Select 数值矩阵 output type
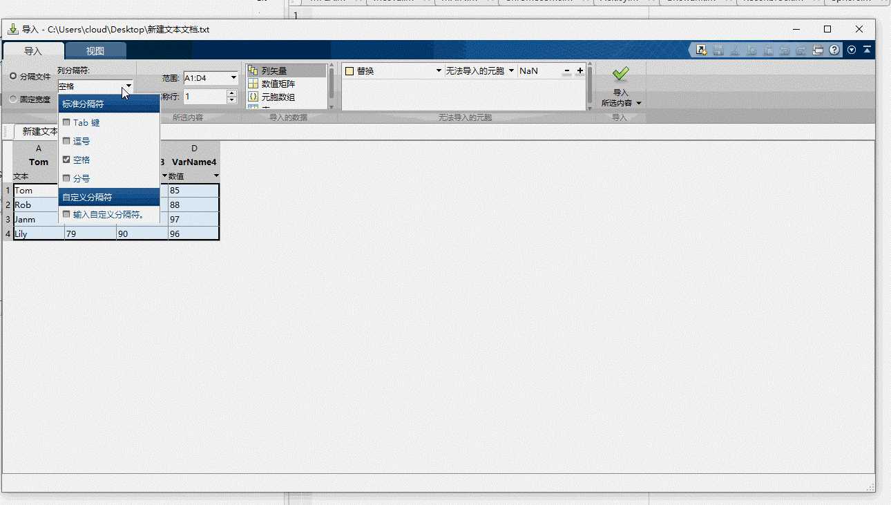Screen dimensions: 891x505 coord(286,84)
